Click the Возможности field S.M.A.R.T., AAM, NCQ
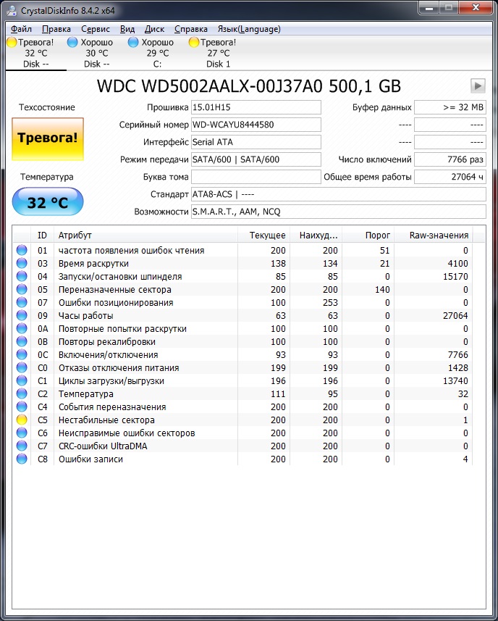The width and height of the screenshot is (498, 621). click(339, 212)
